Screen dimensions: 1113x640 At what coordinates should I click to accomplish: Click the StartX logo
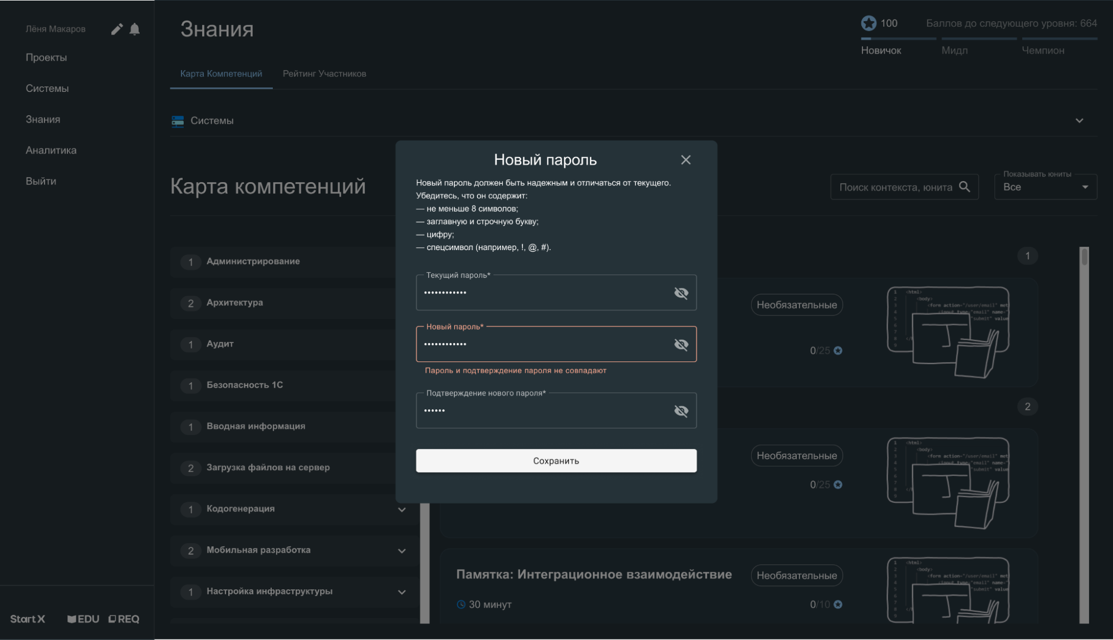[27, 619]
